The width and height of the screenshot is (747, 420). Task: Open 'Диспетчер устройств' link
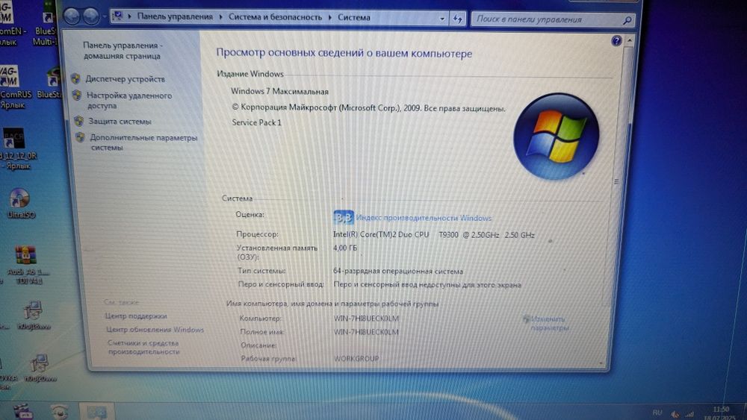coord(125,79)
